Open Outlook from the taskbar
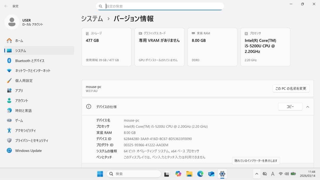The image size is (320, 180). (x=211, y=174)
